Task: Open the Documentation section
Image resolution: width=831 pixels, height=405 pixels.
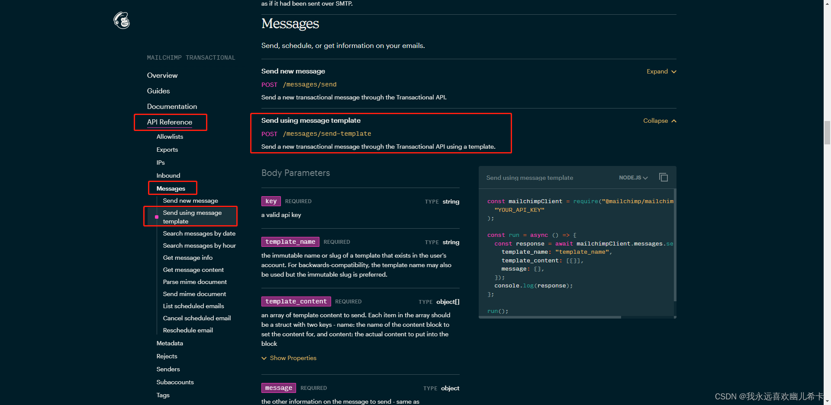Action: (172, 106)
